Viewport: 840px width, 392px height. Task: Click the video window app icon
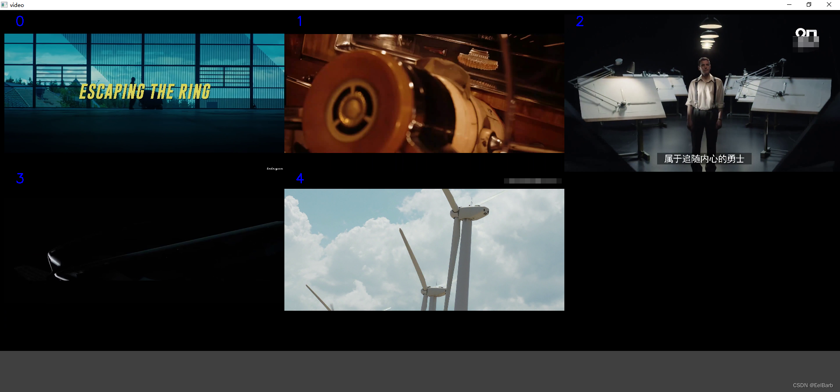tap(4, 5)
